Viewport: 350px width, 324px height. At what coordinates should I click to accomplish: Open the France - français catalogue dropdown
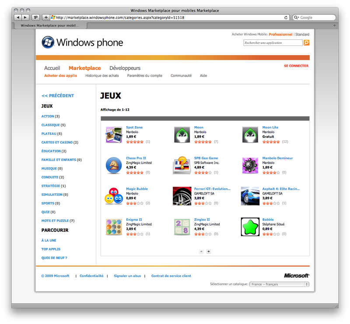(x=279, y=284)
